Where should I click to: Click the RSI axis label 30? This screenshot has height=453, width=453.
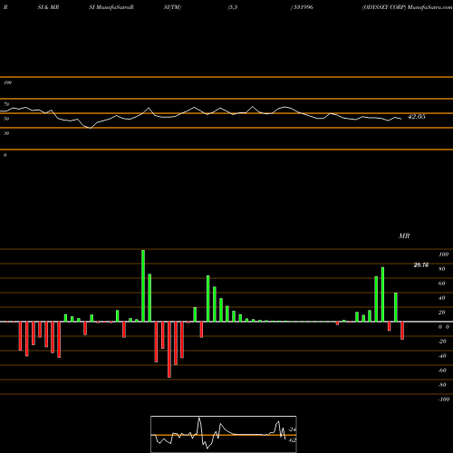[x=6, y=133]
